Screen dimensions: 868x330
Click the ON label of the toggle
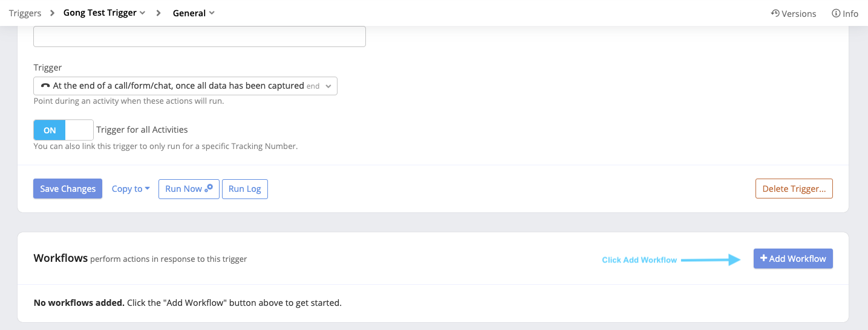coord(50,130)
